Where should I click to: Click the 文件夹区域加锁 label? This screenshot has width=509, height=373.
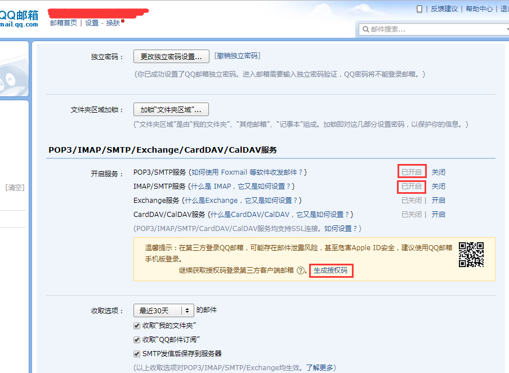97,110
